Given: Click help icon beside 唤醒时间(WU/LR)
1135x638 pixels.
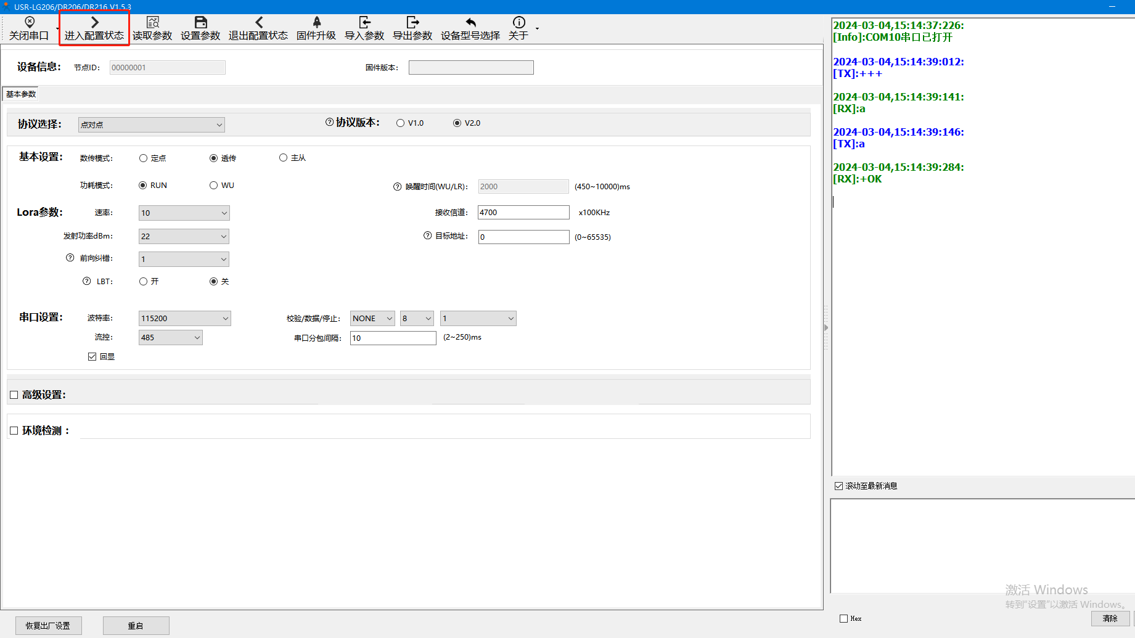Looking at the screenshot, I should (398, 187).
